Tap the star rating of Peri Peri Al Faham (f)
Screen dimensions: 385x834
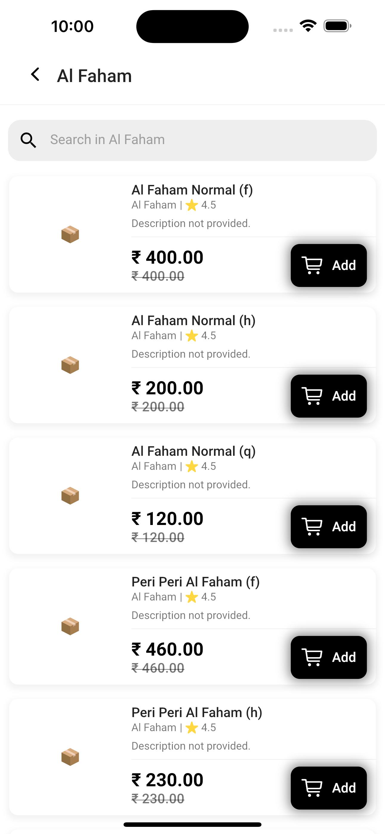[201, 597]
